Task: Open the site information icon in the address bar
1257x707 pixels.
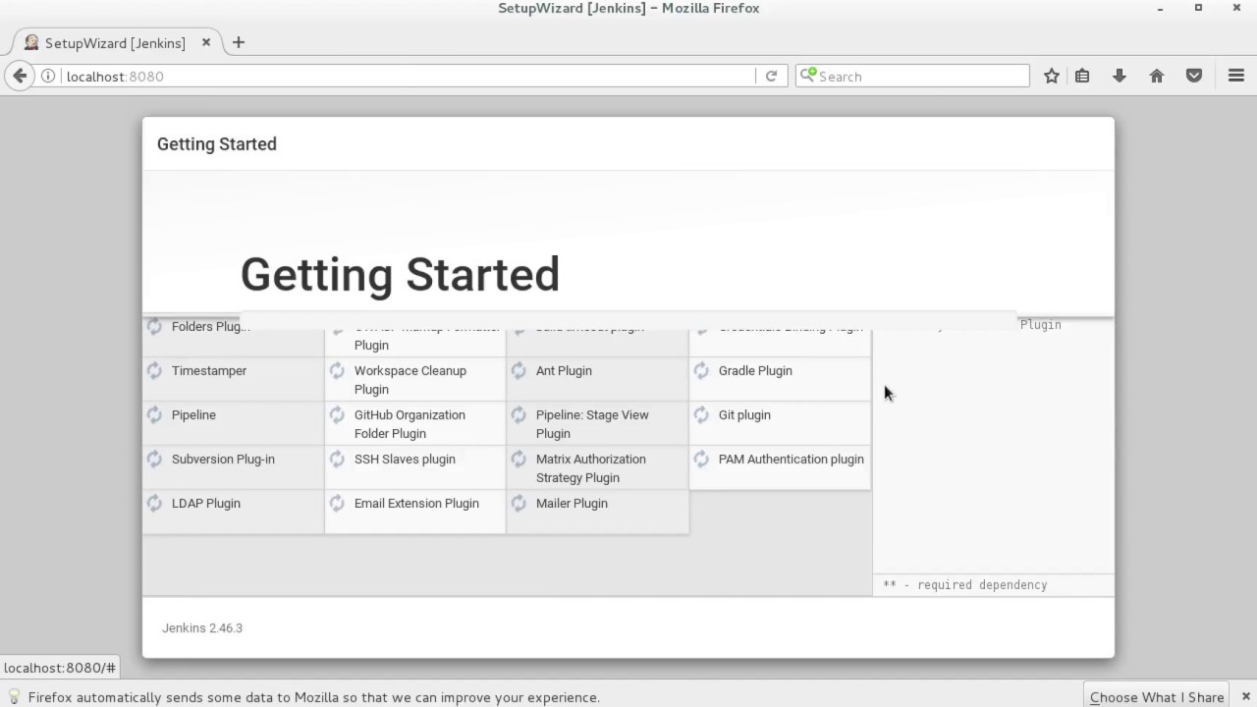Action: (x=47, y=76)
